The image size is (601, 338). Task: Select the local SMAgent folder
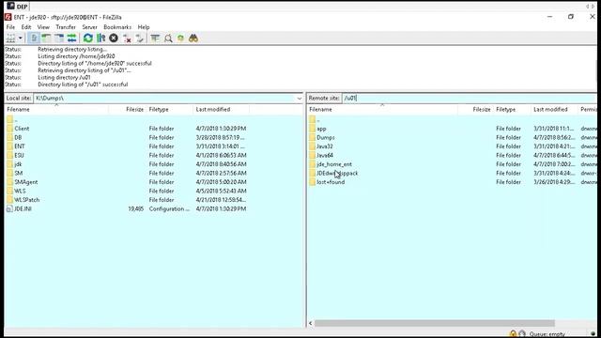26,181
